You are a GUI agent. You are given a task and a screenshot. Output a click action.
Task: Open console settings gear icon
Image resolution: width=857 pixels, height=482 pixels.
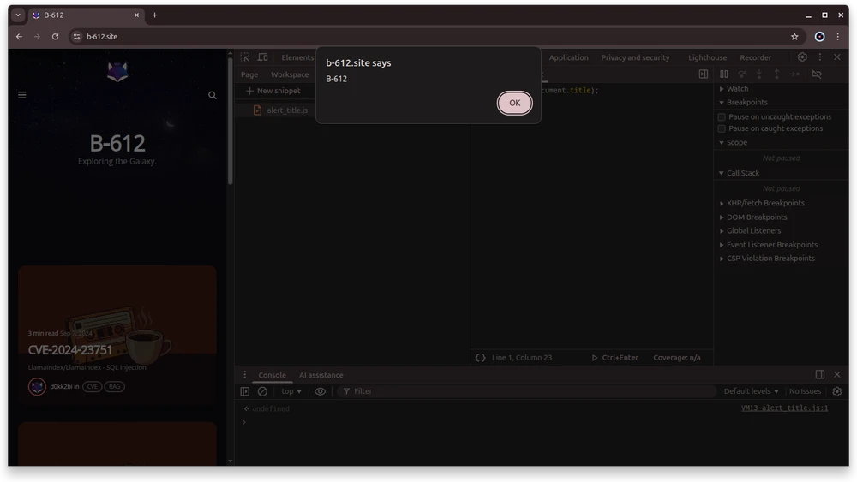pos(837,391)
